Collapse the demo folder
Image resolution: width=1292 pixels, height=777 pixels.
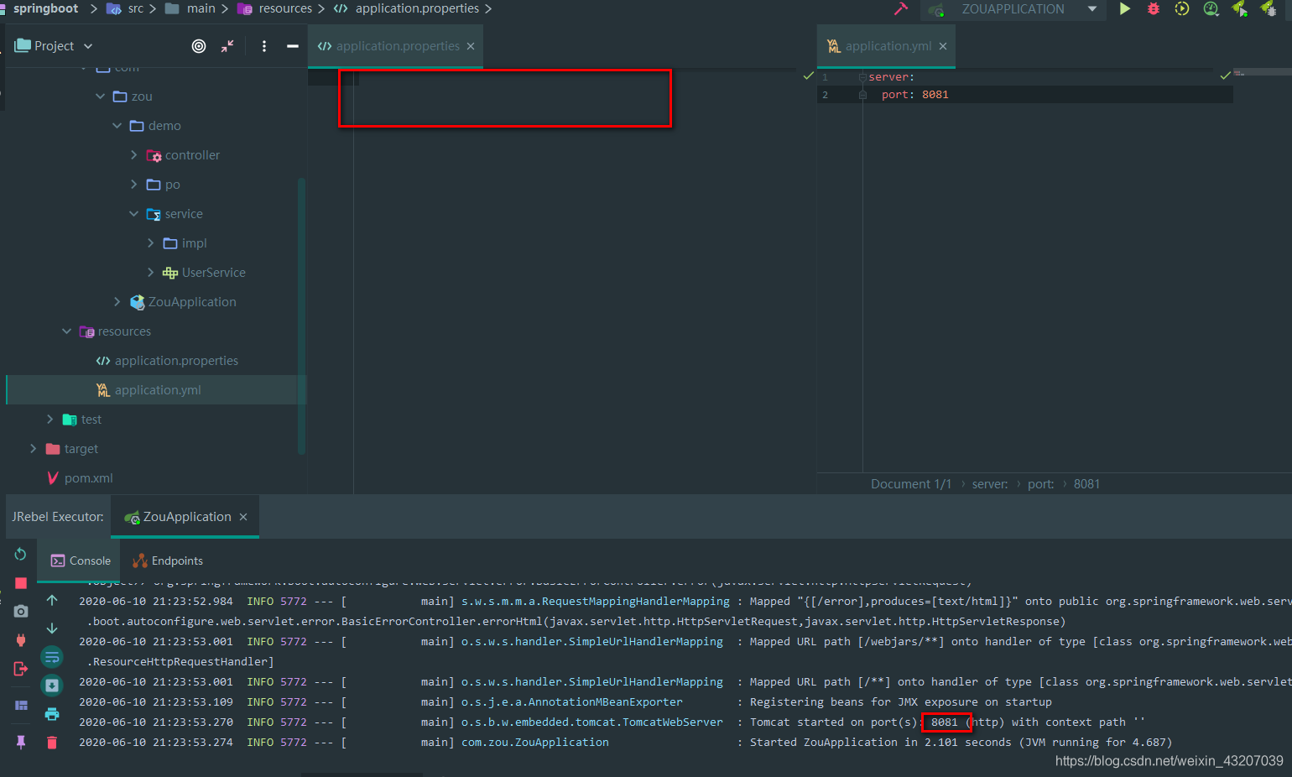tap(117, 126)
